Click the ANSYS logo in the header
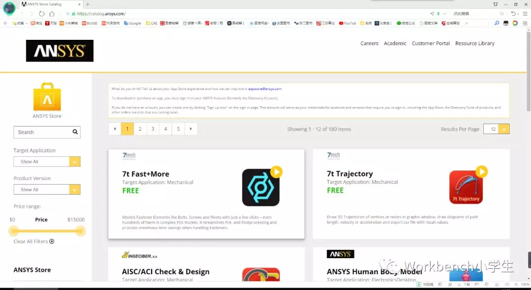531x290 pixels. 59,51
